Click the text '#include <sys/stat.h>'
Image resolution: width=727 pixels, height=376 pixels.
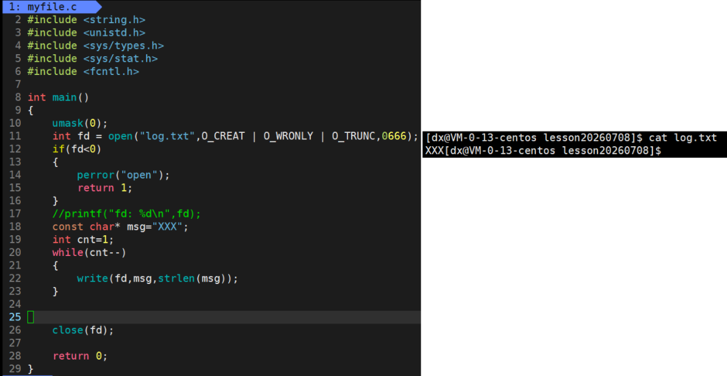[x=92, y=59]
